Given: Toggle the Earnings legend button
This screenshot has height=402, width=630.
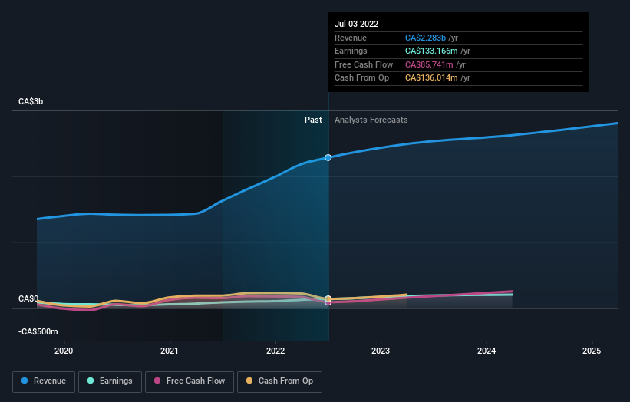Looking at the screenshot, I should click(x=110, y=381).
